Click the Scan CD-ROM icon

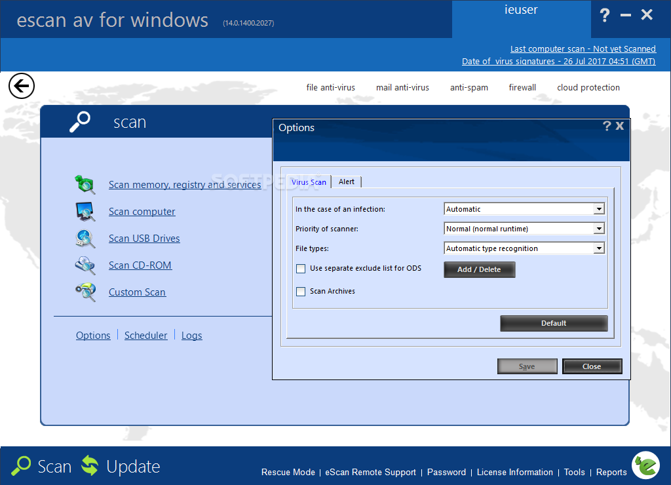tap(85, 265)
